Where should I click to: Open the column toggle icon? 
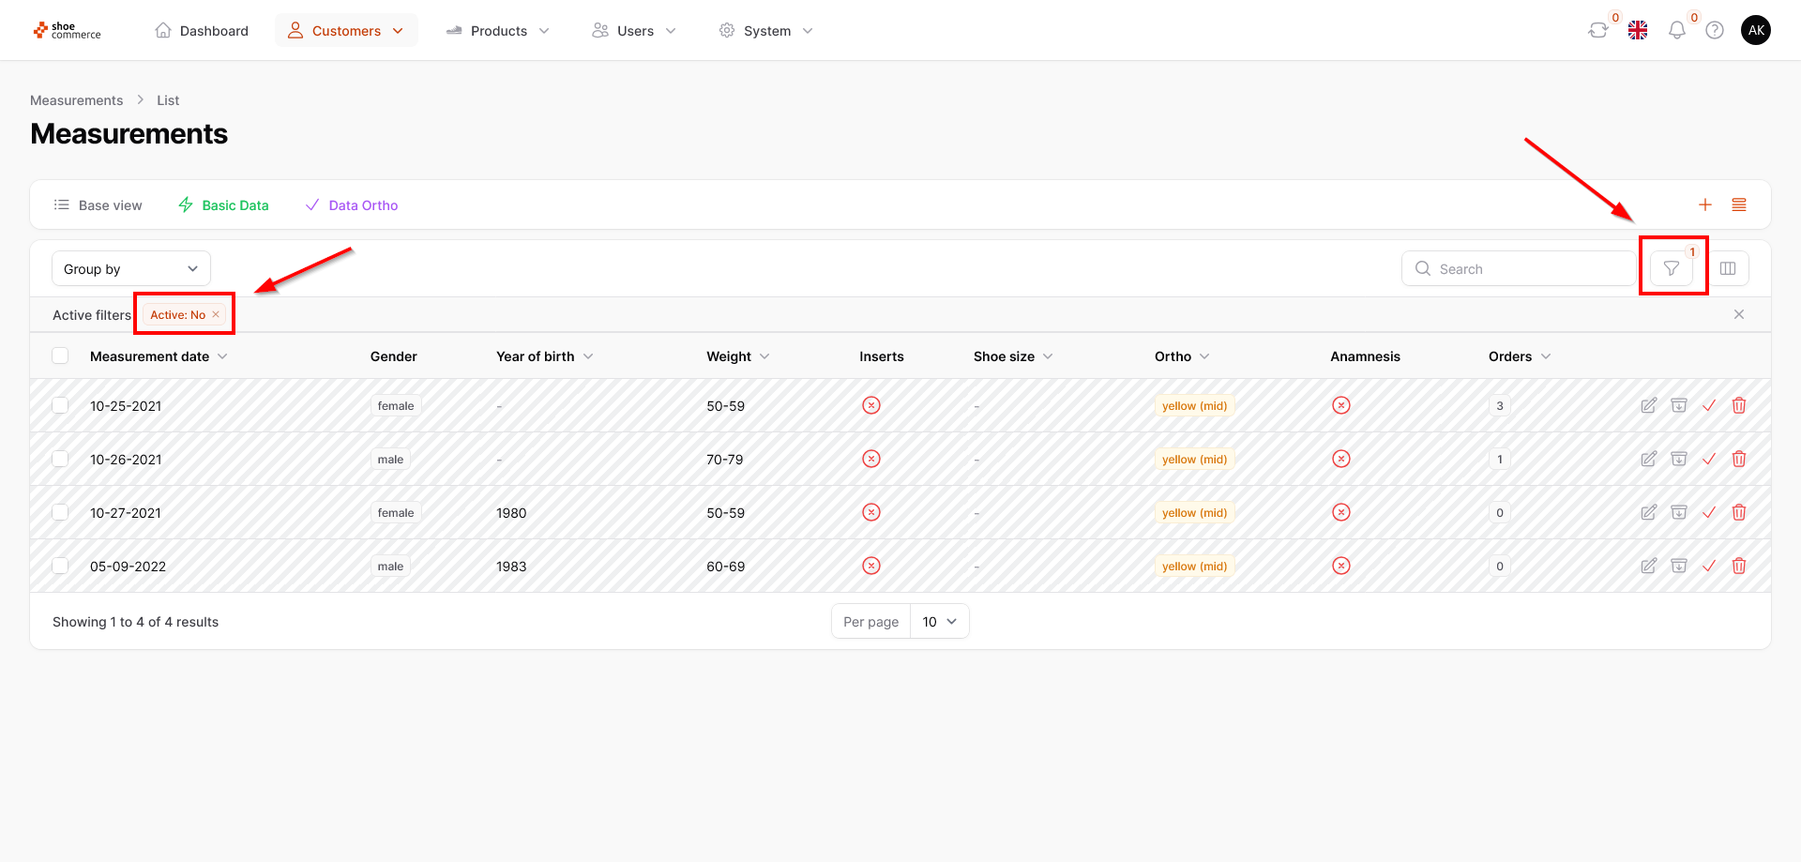(1727, 269)
